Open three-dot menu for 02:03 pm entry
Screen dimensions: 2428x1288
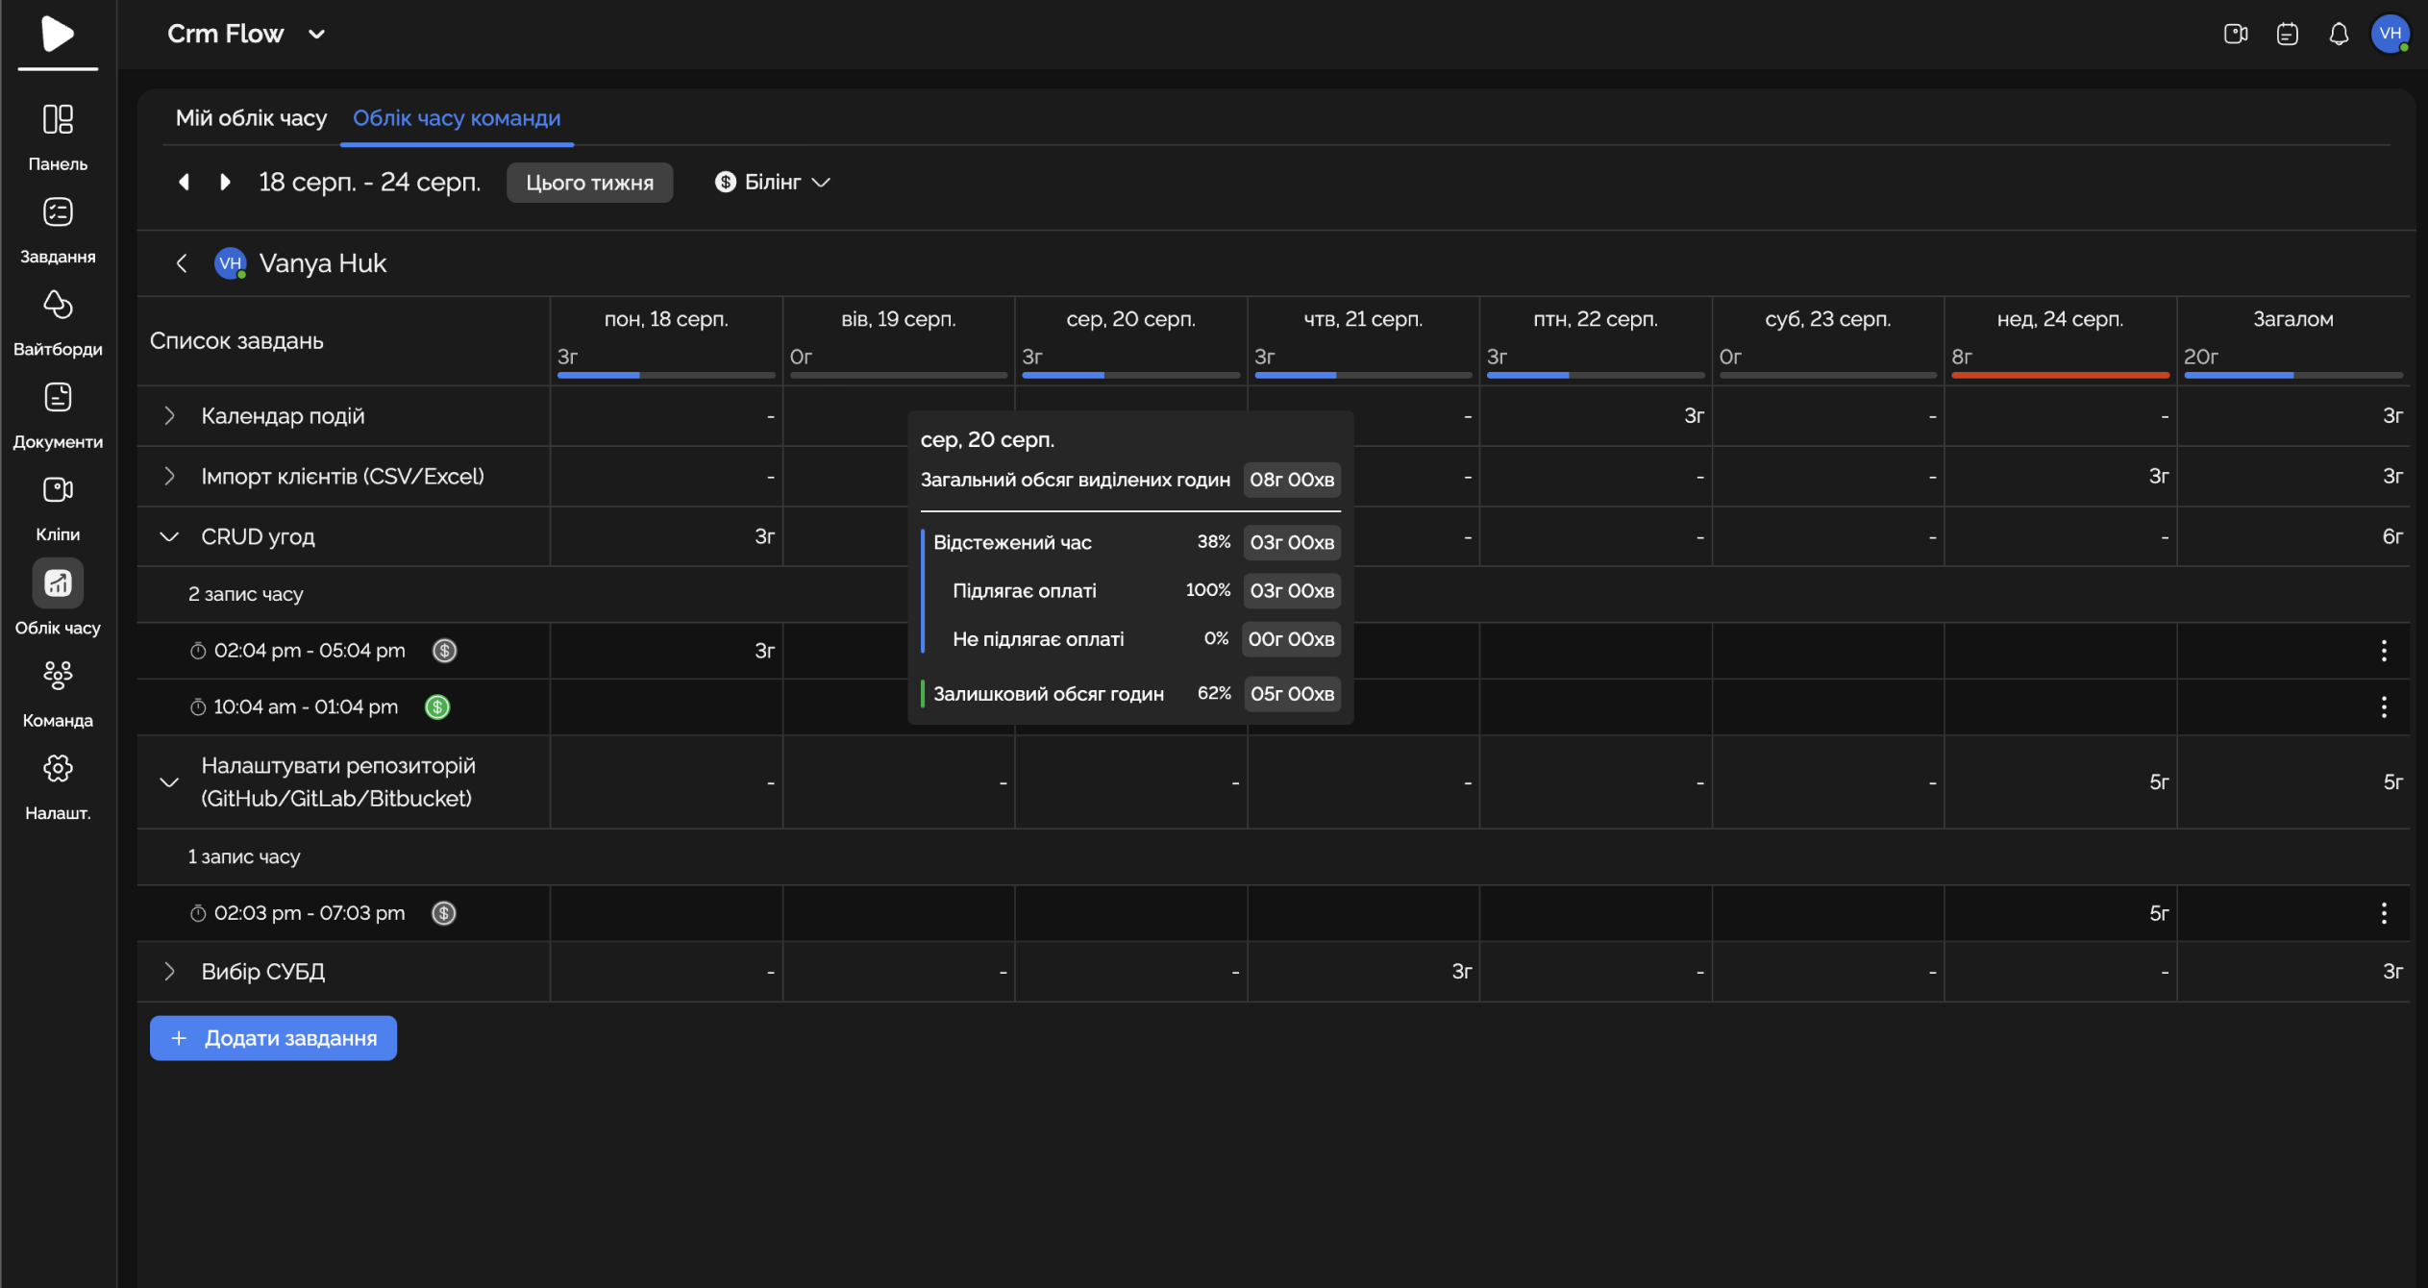coord(2384,913)
